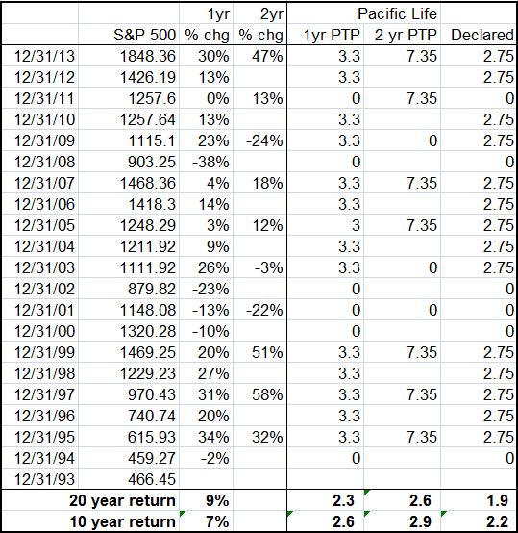Select the S&P 500 column header cell
Screen dimensions: 518x533
coord(129,35)
